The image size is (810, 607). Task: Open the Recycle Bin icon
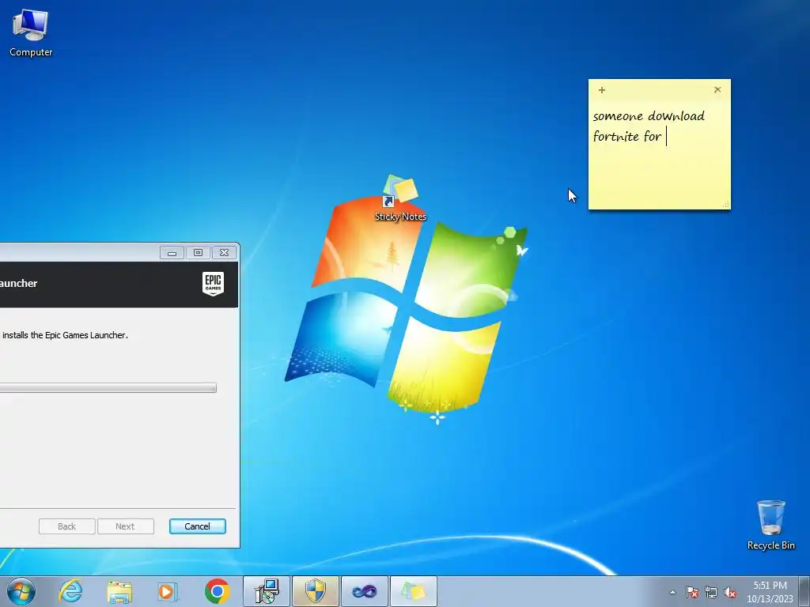(x=770, y=525)
